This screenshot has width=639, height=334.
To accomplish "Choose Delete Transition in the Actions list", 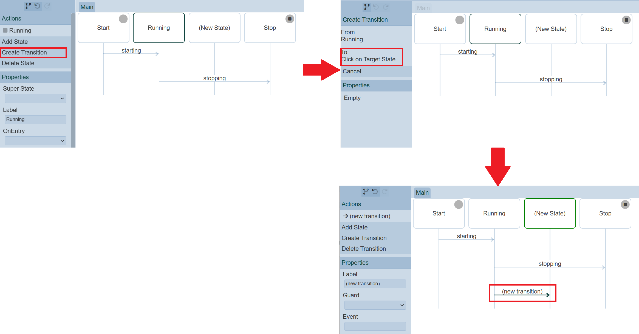I will click(364, 249).
